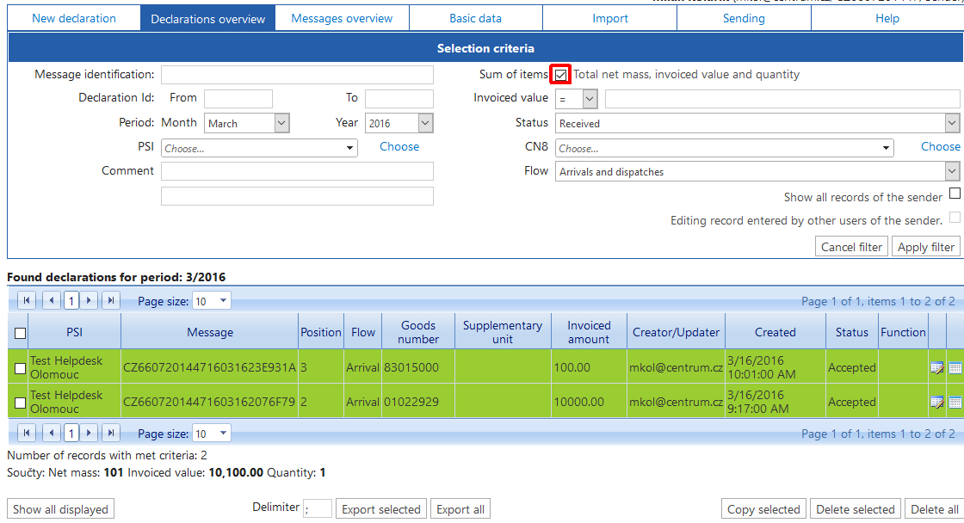964x523 pixels.
Task: Open the Messages overview tab
Action: tap(342, 18)
